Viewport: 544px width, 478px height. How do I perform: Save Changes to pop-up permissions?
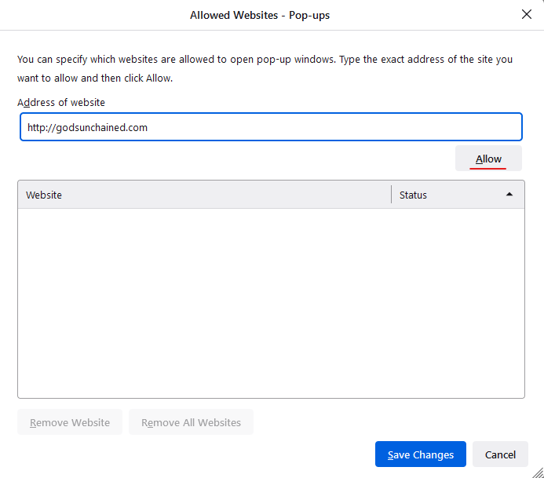coord(420,454)
